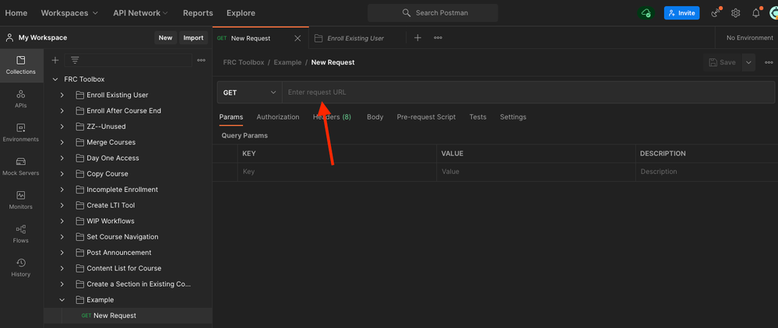Open the Monitors sidebar section
The height and width of the screenshot is (328, 778).
(x=21, y=199)
